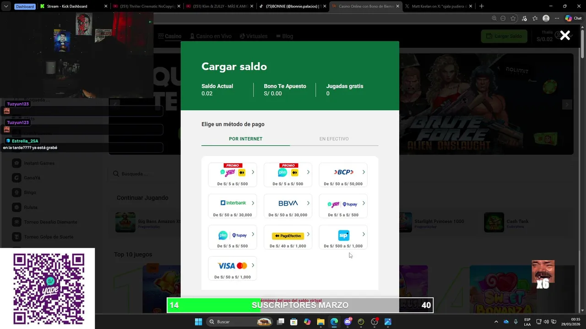Switch to Matt Keelan on X tab
The image size is (586, 329).
pos(439,6)
